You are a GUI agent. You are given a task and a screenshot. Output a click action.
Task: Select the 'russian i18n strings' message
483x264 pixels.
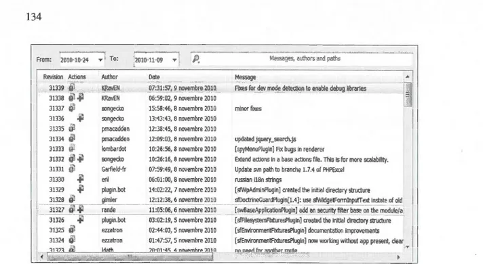pos(258,180)
